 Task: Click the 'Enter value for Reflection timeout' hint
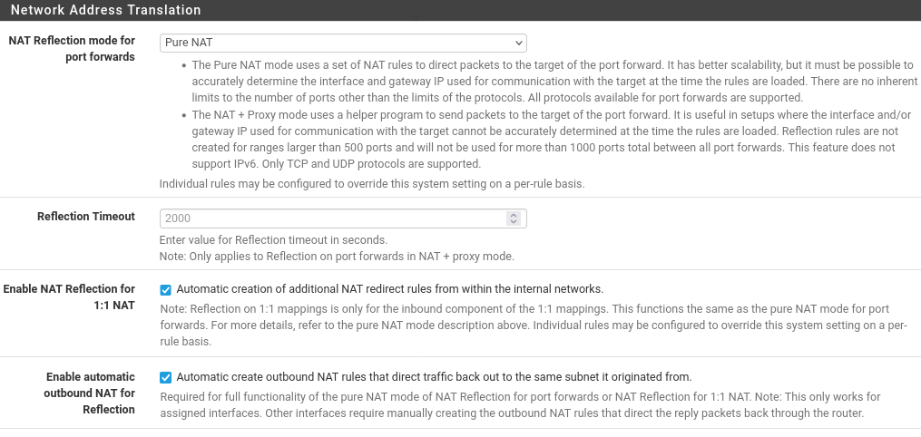pyautogui.click(x=273, y=240)
